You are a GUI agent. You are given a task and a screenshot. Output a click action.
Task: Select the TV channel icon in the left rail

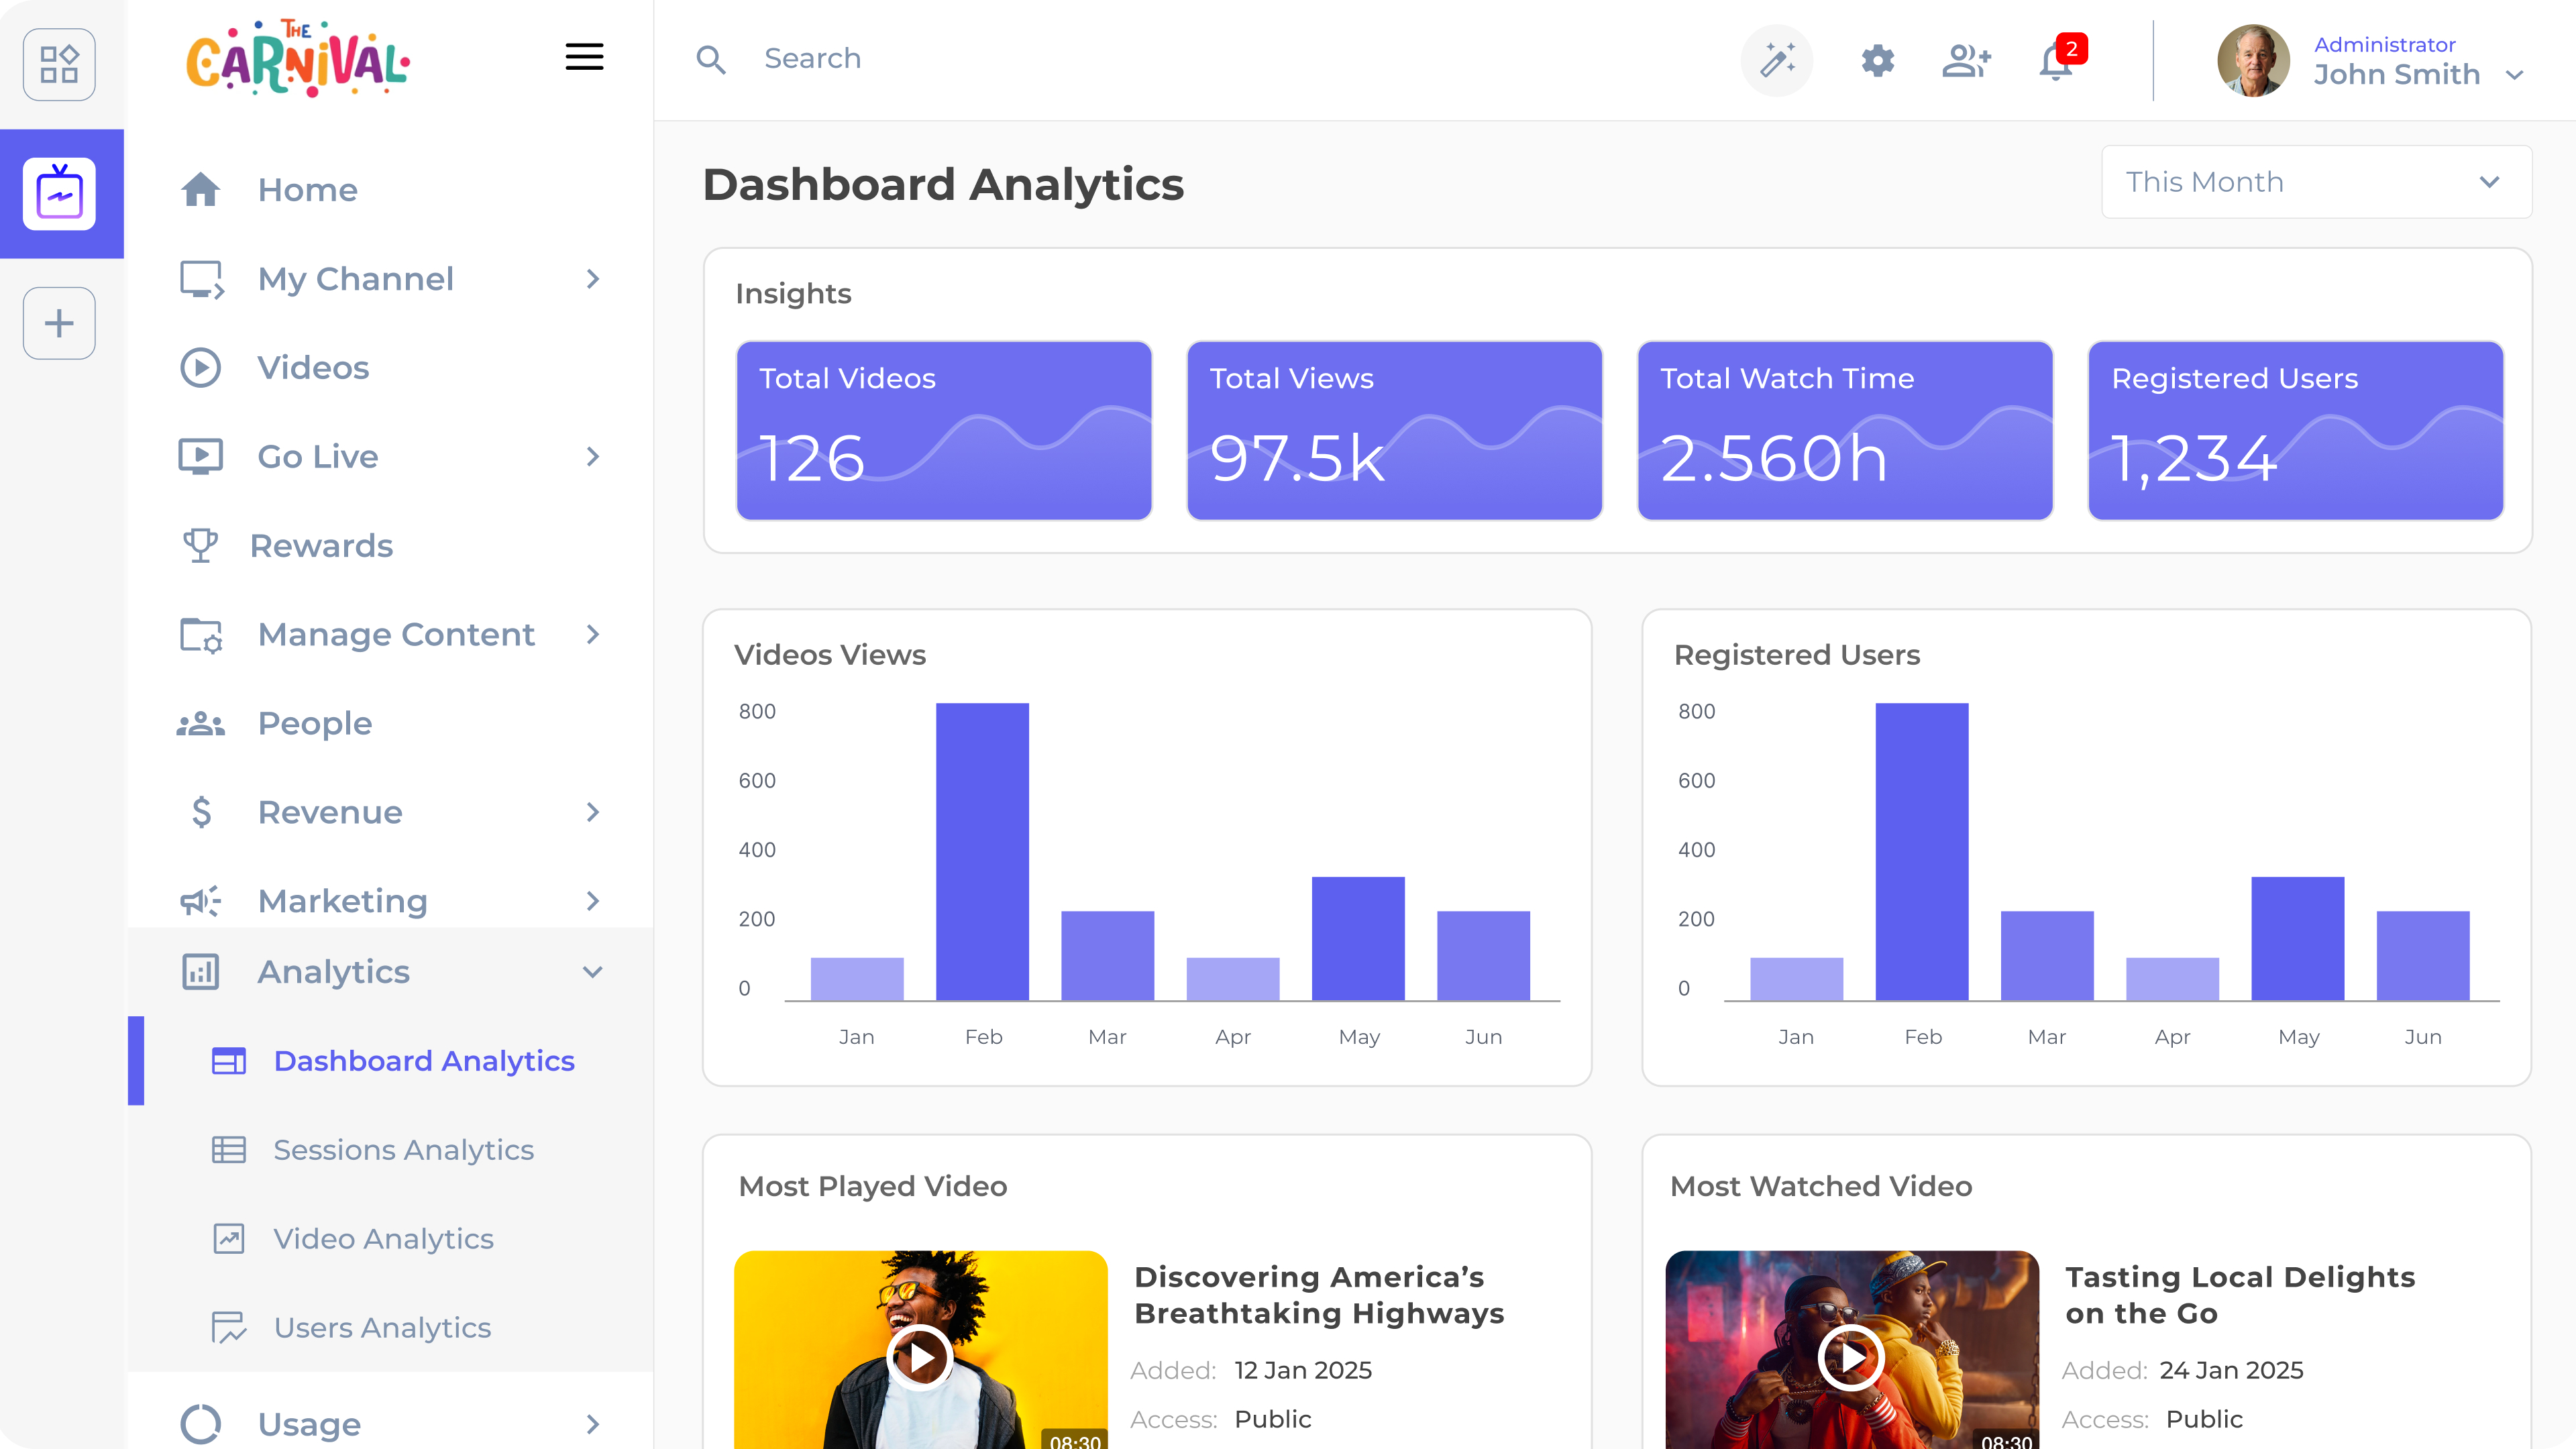coord(59,193)
